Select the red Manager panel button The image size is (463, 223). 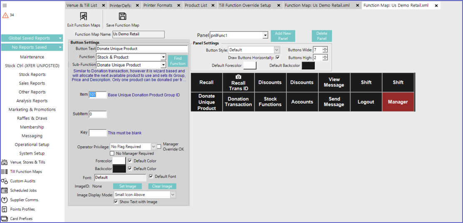(x=398, y=102)
